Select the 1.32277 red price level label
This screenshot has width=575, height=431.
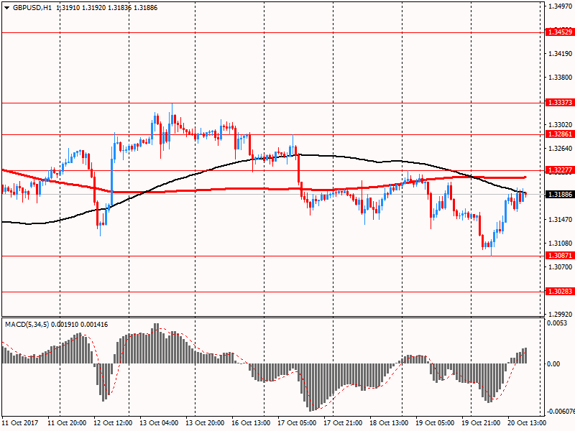click(x=560, y=170)
